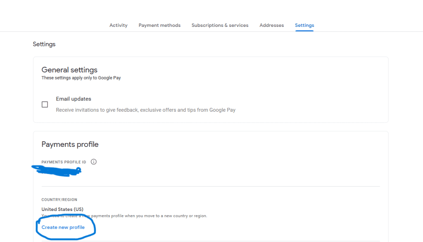Click the 'apply only to Google Pay' subtitle
Image resolution: width=423 pixels, height=242 pixels.
click(81, 78)
